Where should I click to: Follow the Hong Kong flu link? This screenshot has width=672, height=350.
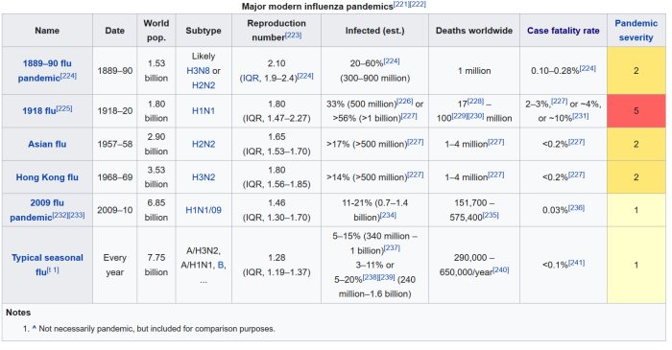click(47, 177)
